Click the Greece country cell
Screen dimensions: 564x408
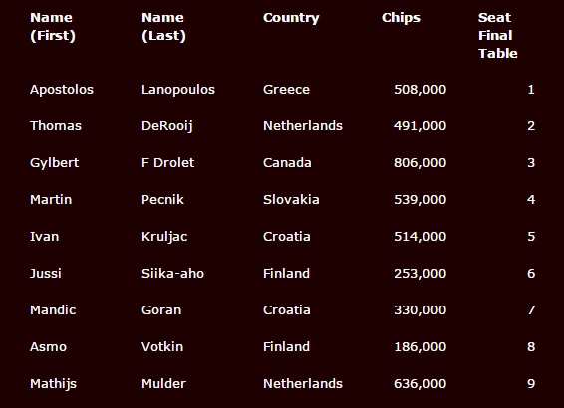286,90
